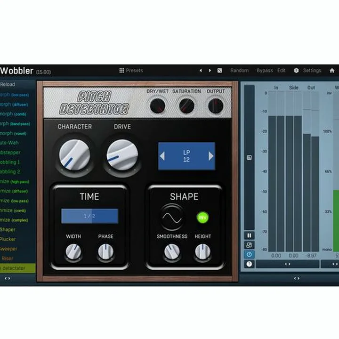
Task: Click the Width knob
Action: 73,252
